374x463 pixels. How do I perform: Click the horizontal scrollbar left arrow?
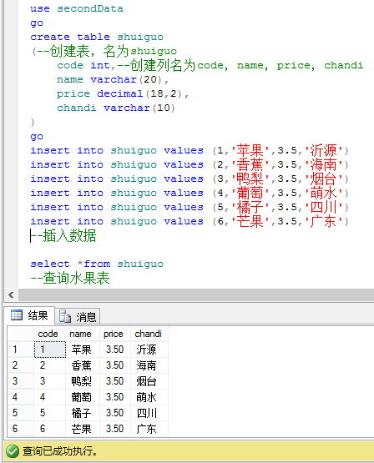pos(11,294)
